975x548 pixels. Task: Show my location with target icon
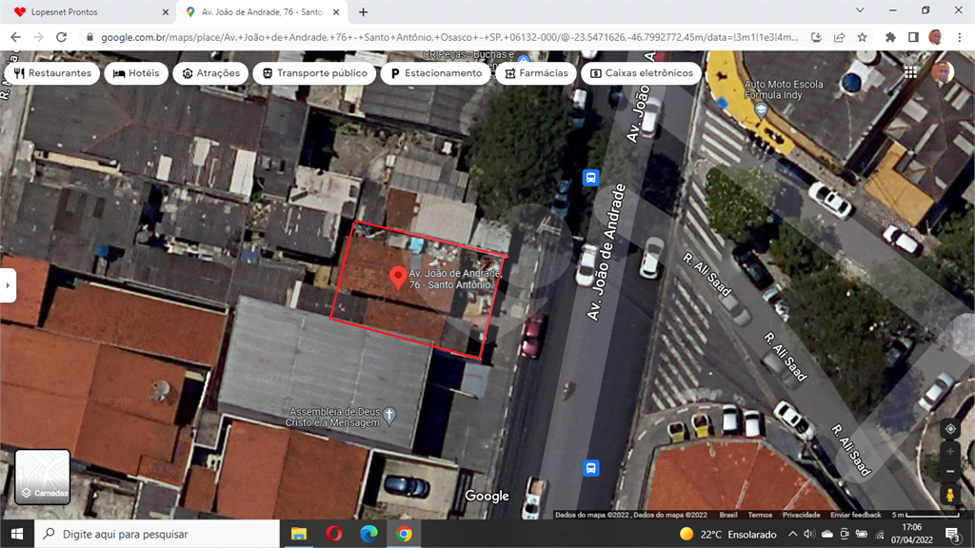949,429
